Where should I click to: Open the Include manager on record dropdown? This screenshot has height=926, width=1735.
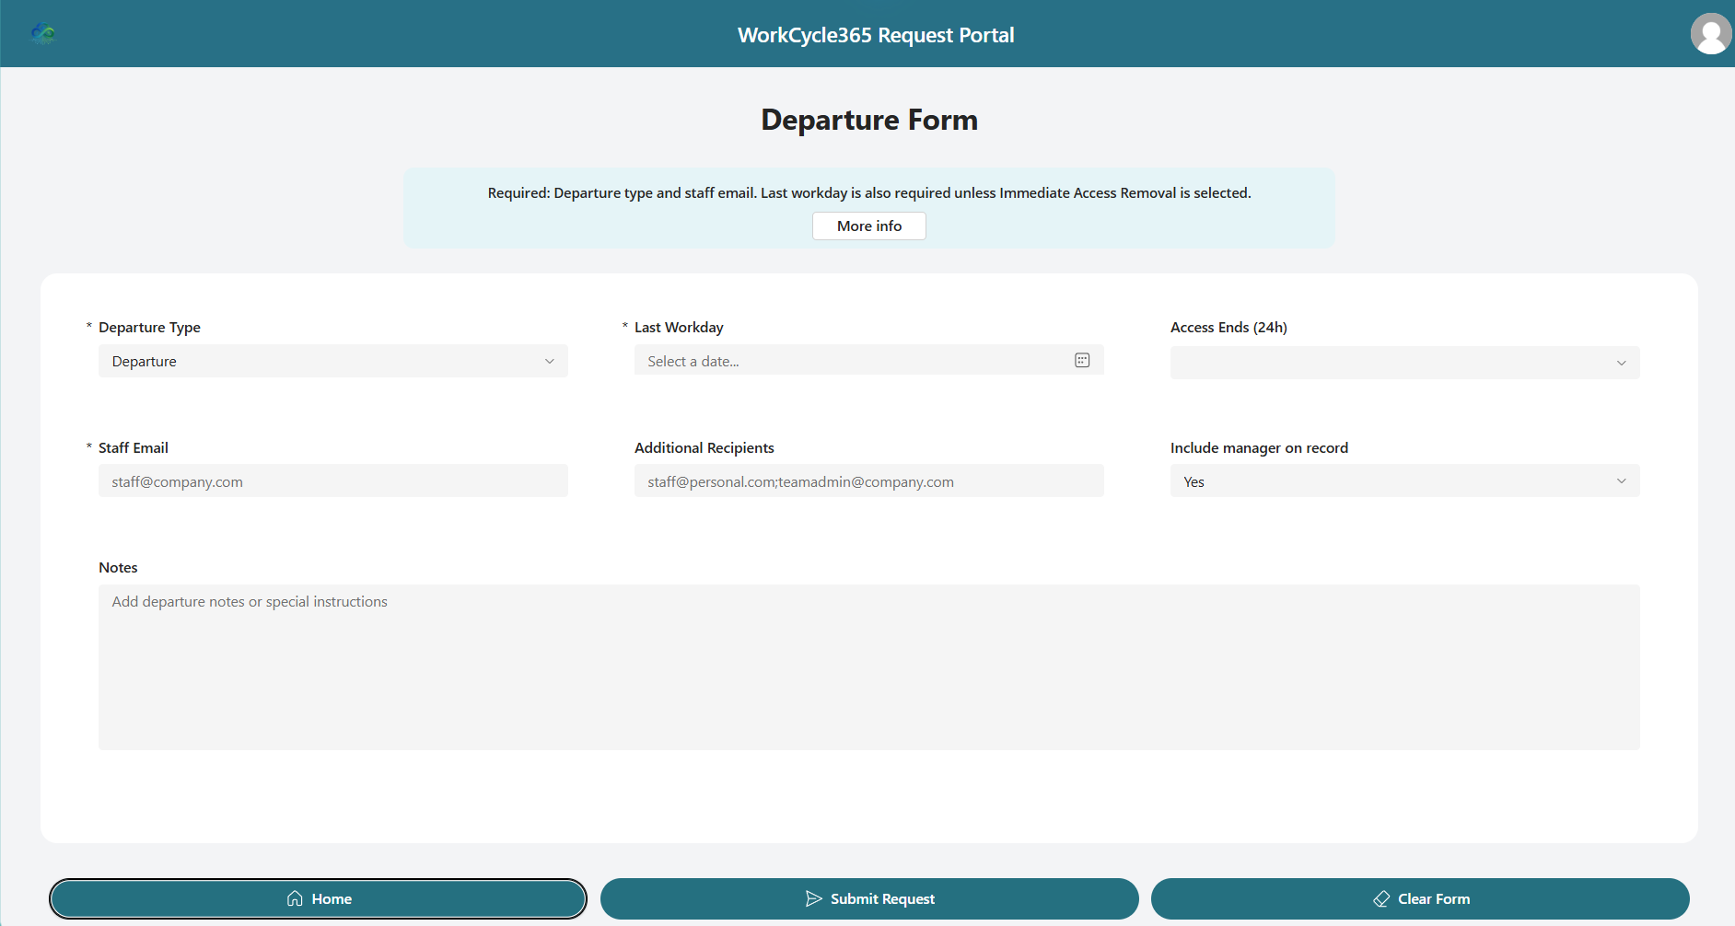(x=1404, y=481)
